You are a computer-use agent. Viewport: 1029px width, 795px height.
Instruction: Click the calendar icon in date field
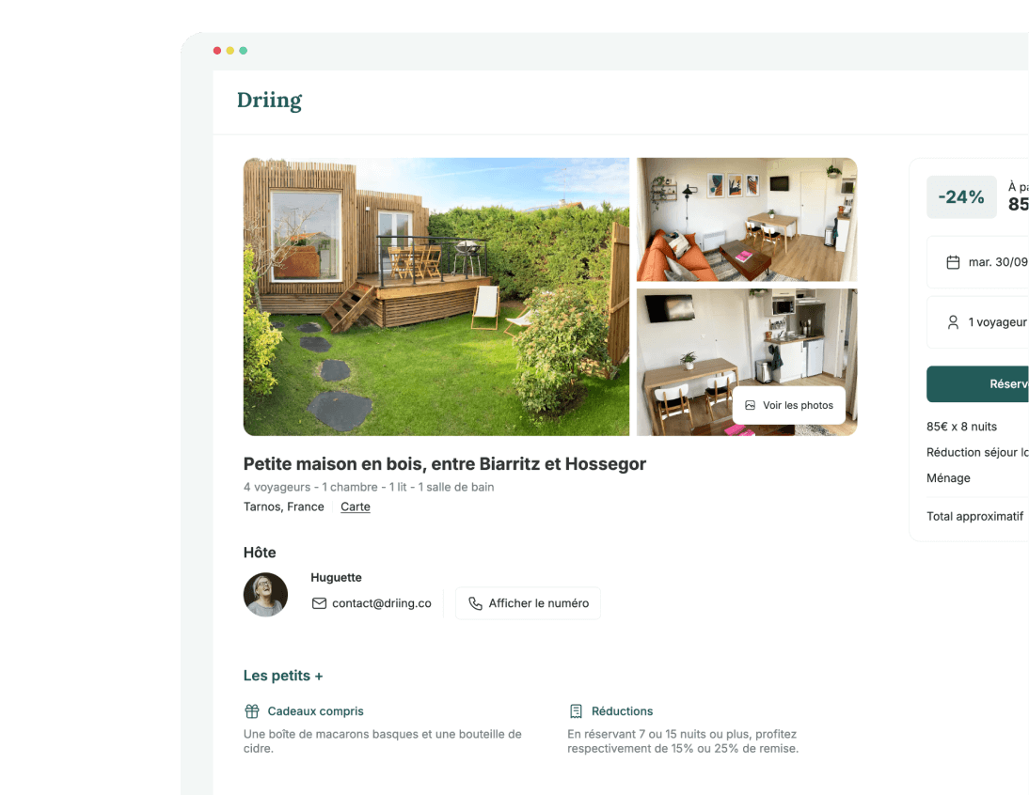tap(953, 262)
